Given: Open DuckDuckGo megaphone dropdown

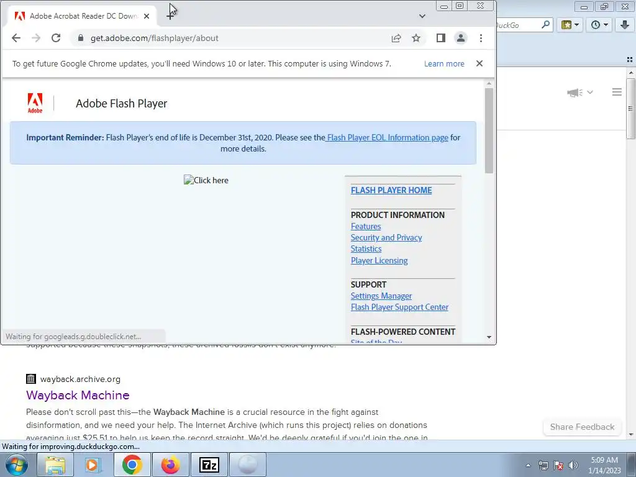Looking at the screenshot, I should tap(580, 93).
